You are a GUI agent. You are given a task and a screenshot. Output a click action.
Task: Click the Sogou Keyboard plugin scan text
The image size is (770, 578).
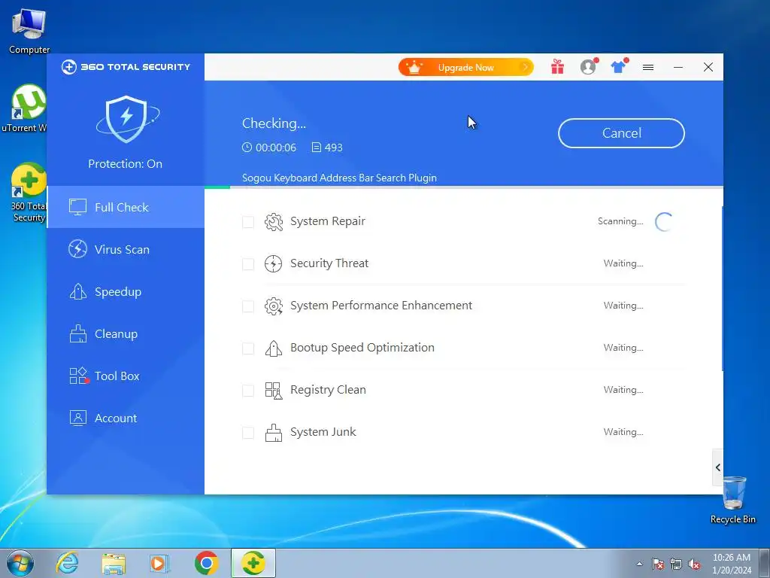(x=339, y=178)
